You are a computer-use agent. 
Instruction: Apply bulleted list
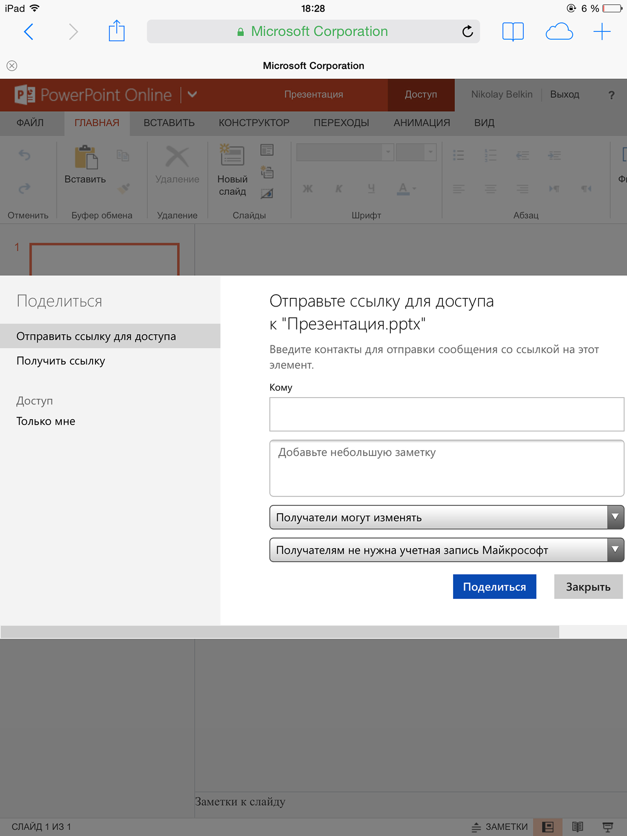pos(458,155)
